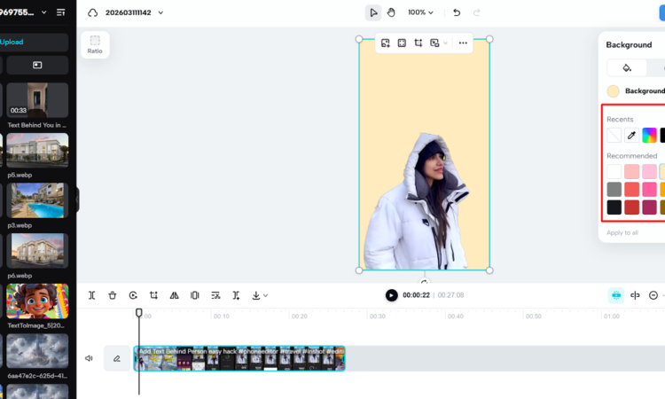665x399 pixels.
Task: Open the download arrow dropdown in timeline toolbar
Action: [259, 295]
